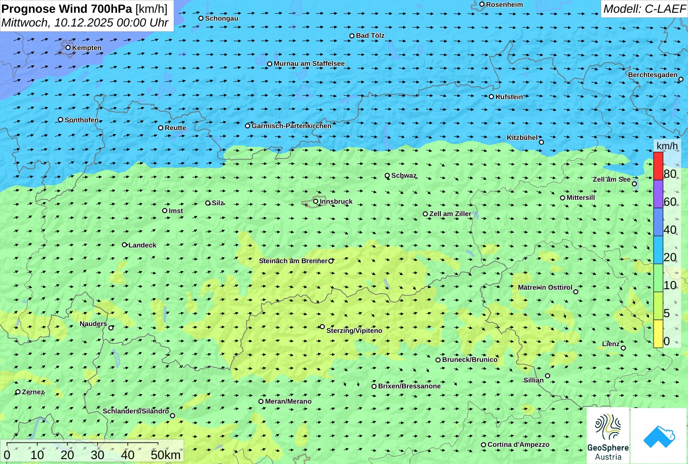Pick the red legend color above 80
This screenshot has height=464, width=688.
click(658, 166)
